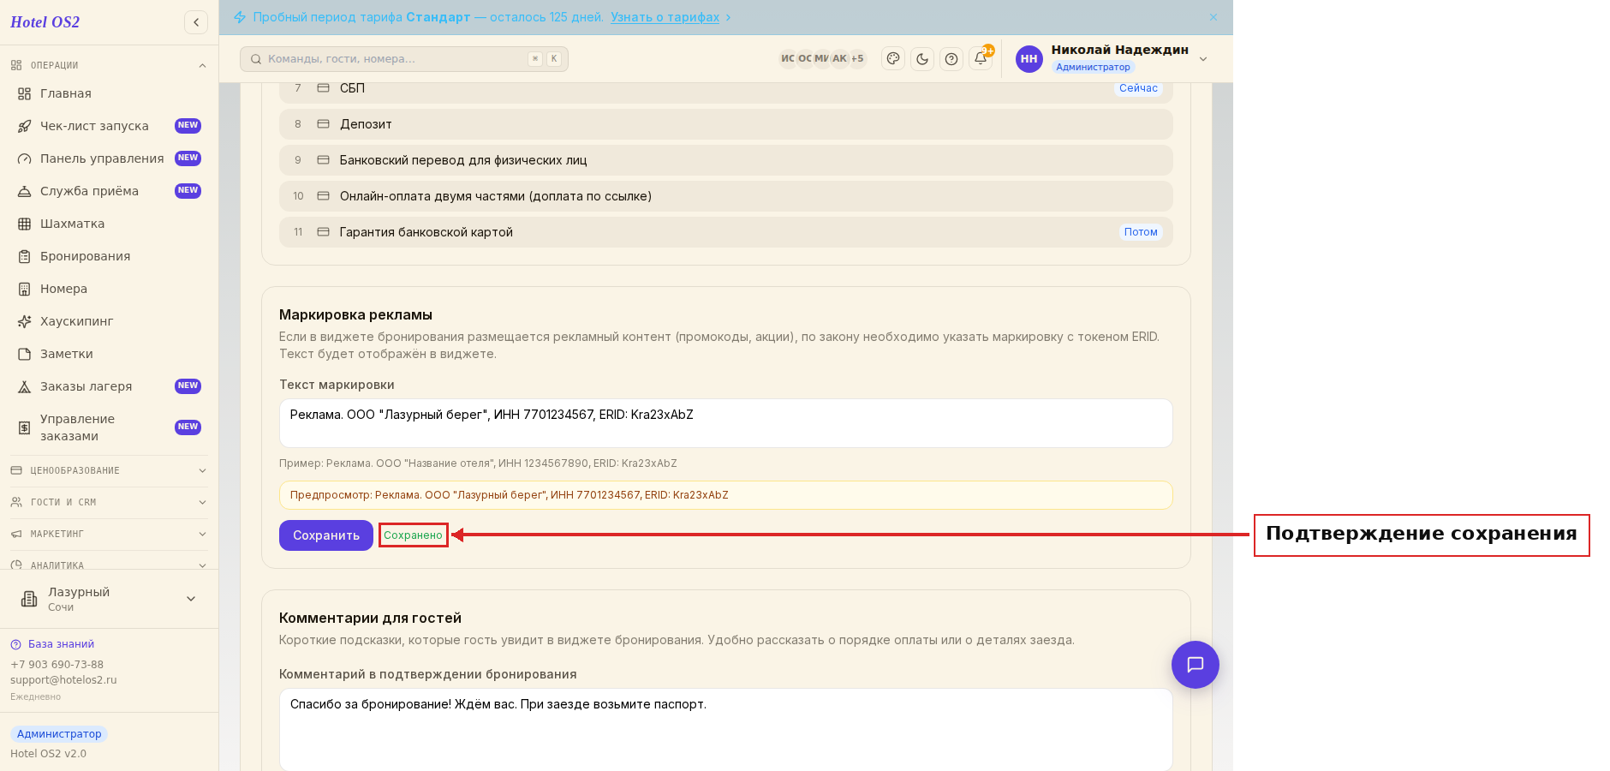Click the НН user avatar
This screenshot has height=771, width=1610.
[x=1029, y=59]
